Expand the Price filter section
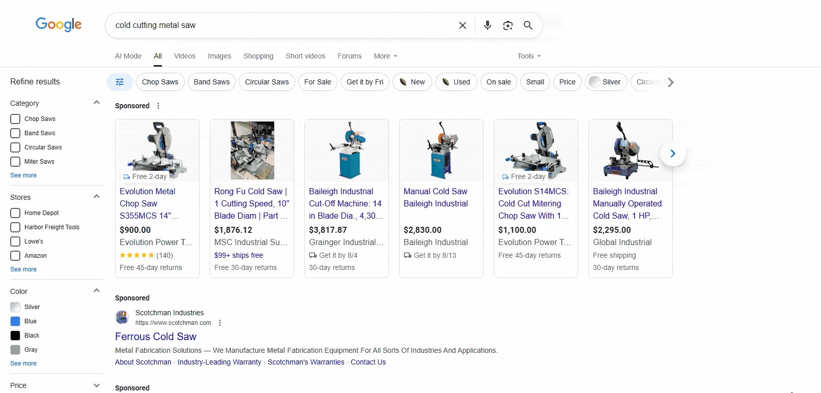Viewport: 821px width, 393px height. pos(97,385)
